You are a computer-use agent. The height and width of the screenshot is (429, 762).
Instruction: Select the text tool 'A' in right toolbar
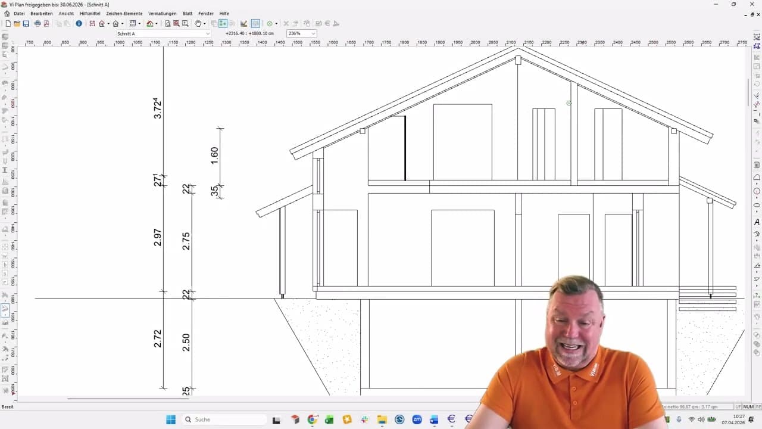[757, 222]
